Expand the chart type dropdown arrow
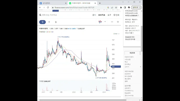Image resolution: width=180 pixels, height=101 pixels. pyautogui.click(x=105, y=21)
